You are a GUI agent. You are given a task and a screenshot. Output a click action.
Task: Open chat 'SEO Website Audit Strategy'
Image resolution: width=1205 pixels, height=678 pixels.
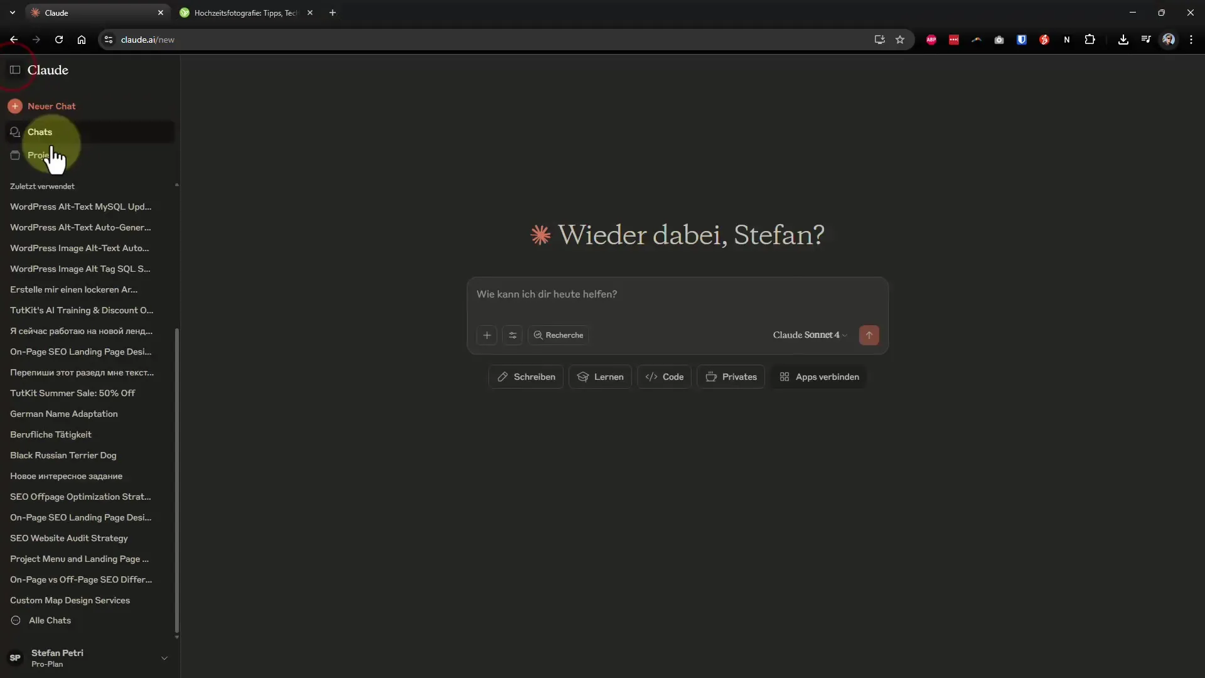[x=68, y=538]
